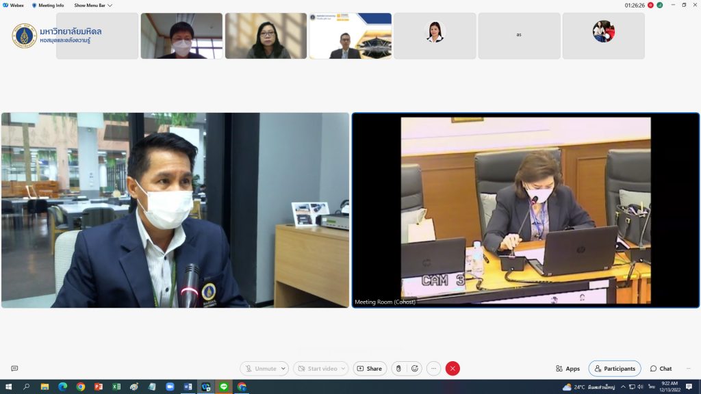Click the red recording indicator icon

coord(650,5)
